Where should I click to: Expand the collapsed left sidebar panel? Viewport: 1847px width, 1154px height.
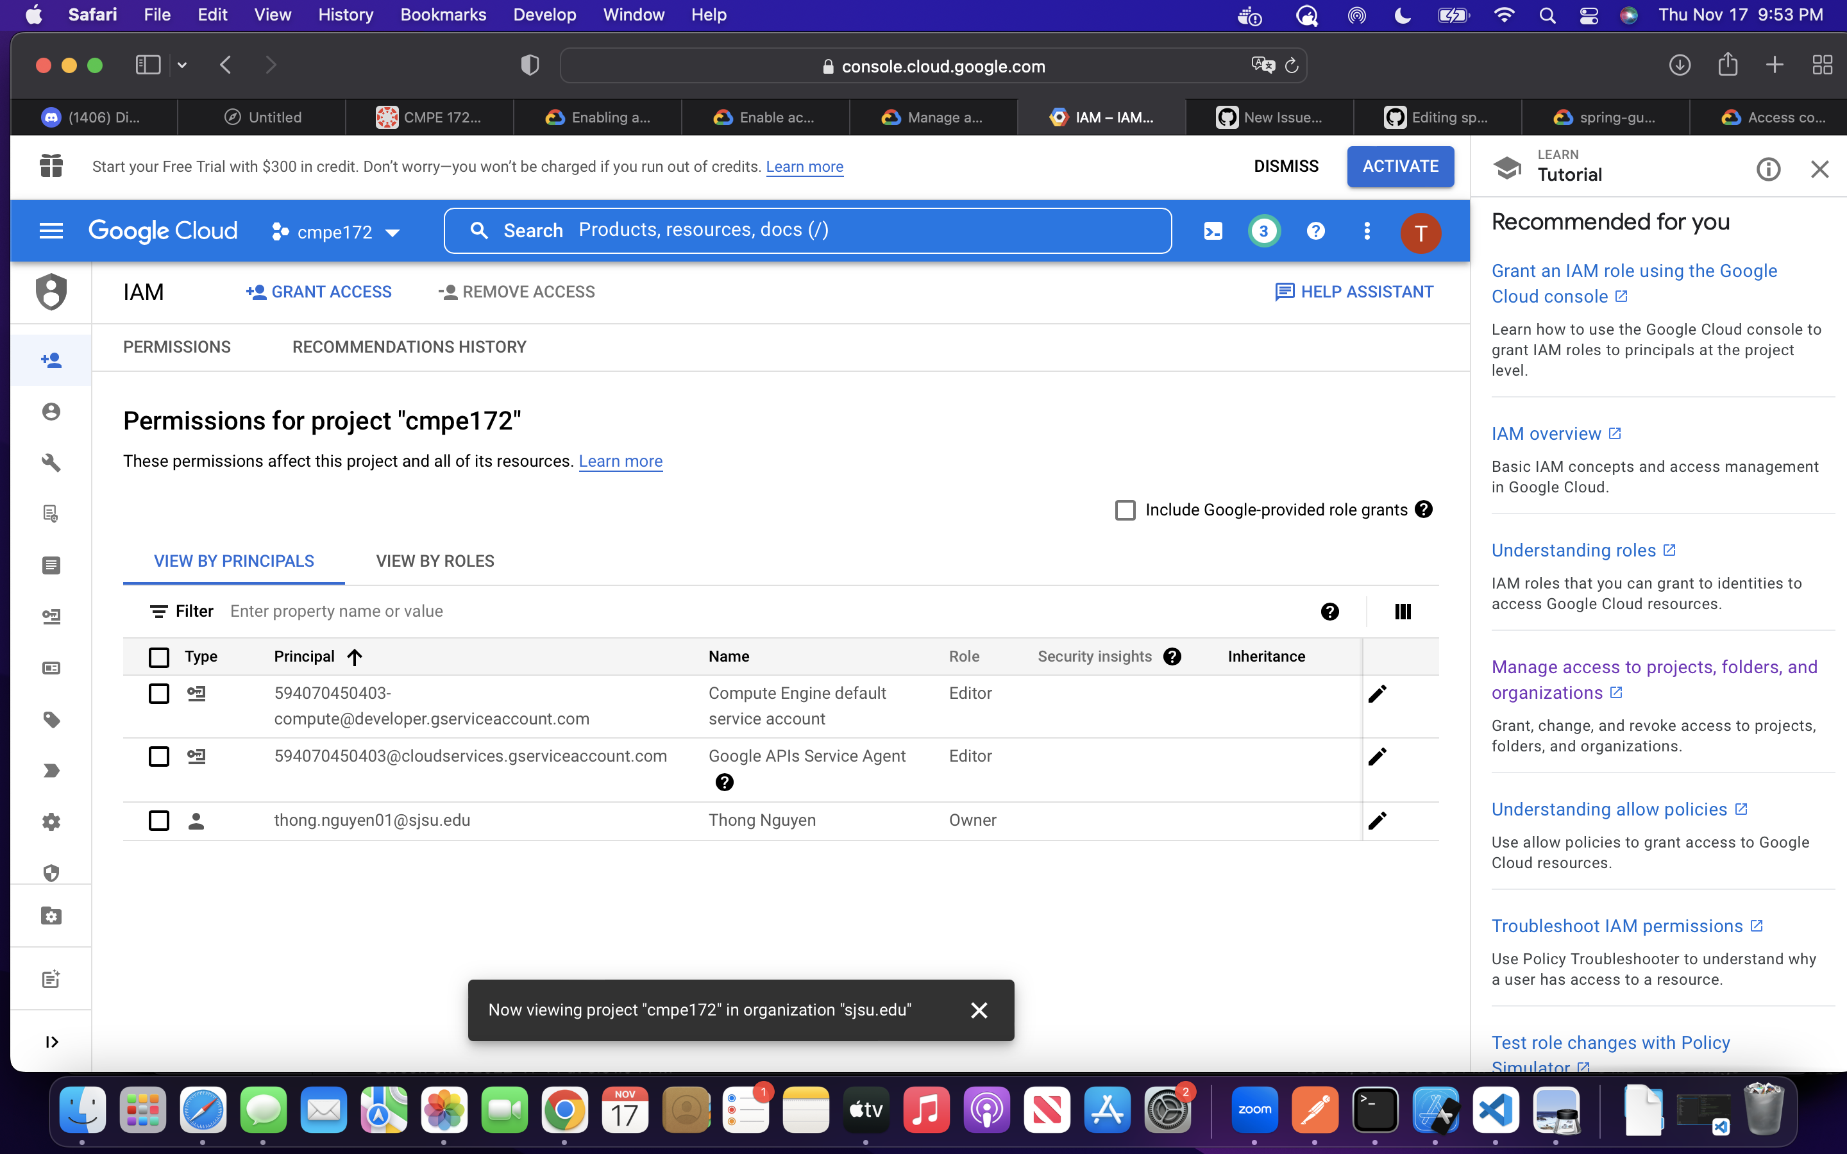click(51, 1042)
